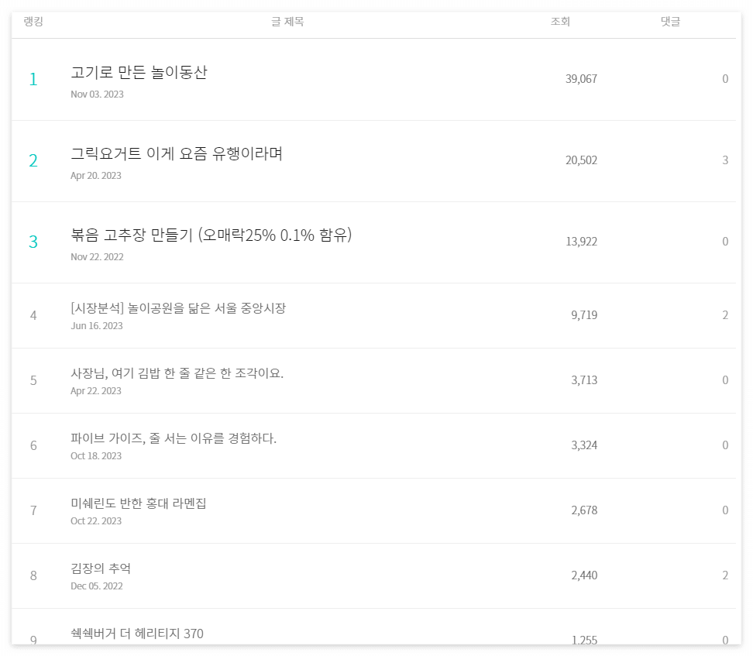Open post '고기로 만든 놀이동산'
Viewport: 753px width, 656px height.
pyautogui.click(x=139, y=73)
